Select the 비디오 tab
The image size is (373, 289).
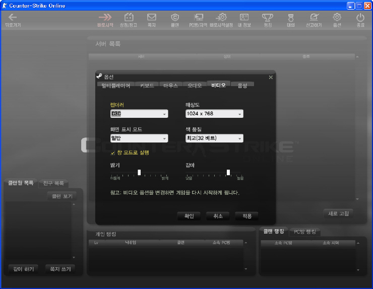[x=218, y=85]
